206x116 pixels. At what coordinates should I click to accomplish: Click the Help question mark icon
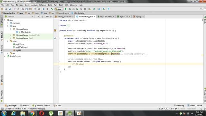coord(108,9)
